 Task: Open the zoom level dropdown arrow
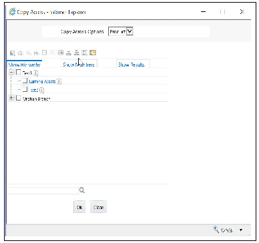click(241, 230)
